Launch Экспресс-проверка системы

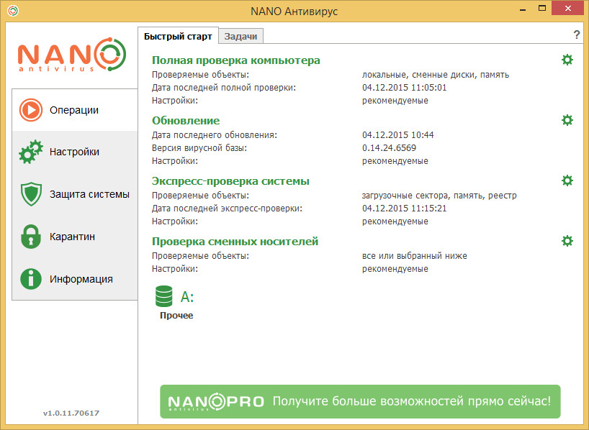(230, 181)
